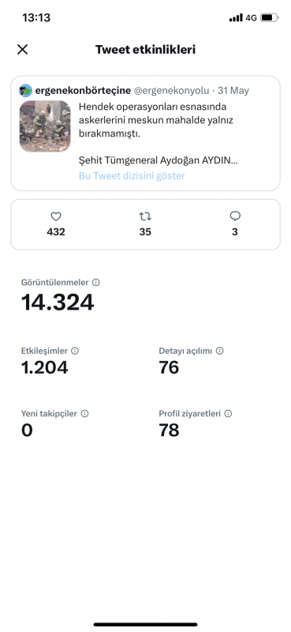Close the Tweet etkinlikleri screen
Screen dimensions: 291x632
tap(23, 50)
